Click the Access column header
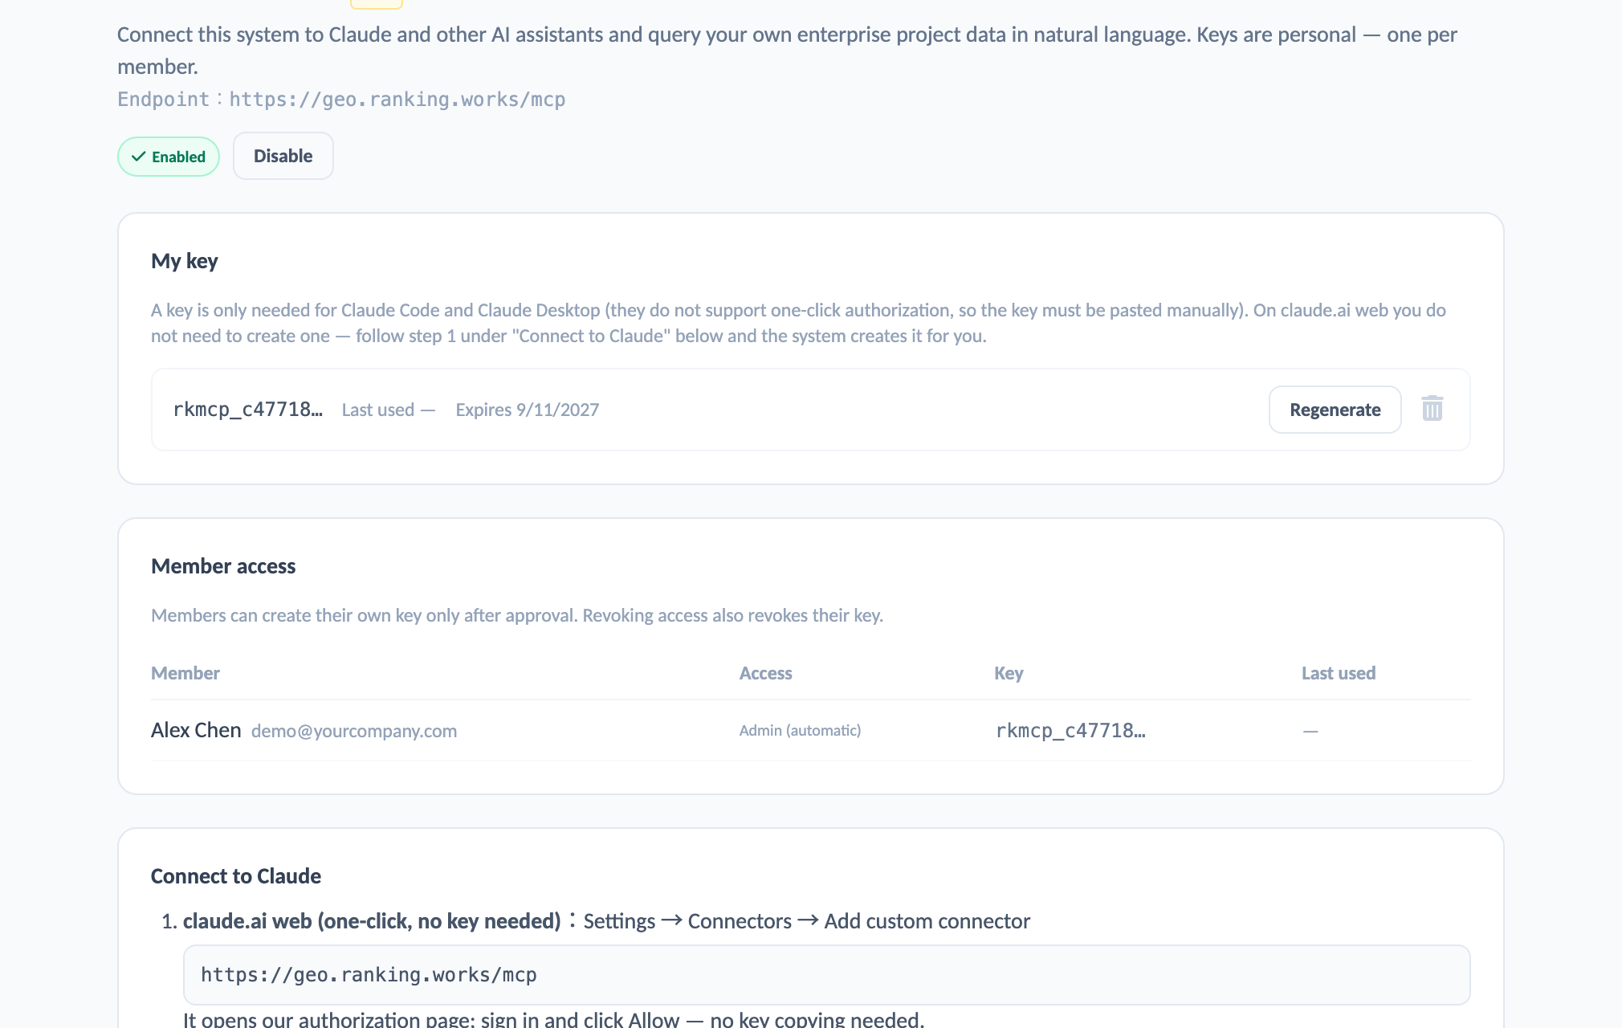The width and height of the screenshot is (1622, 1028). point(765,673)
